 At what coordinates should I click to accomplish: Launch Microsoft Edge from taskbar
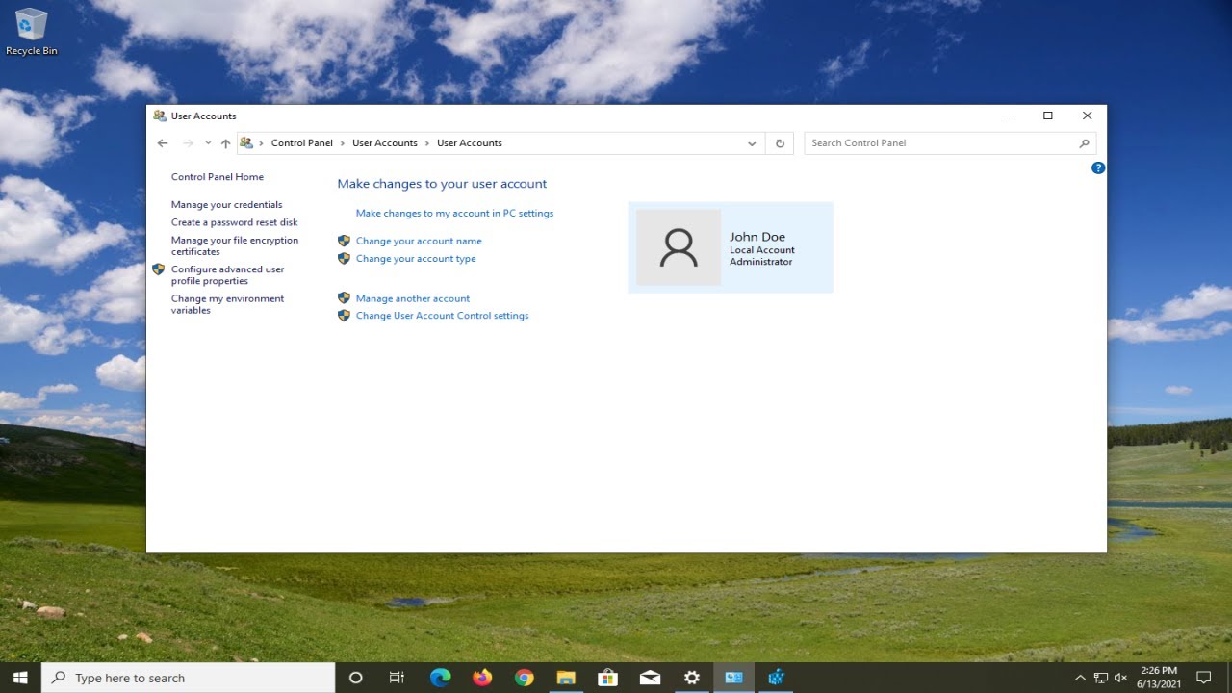coord(440,678)
